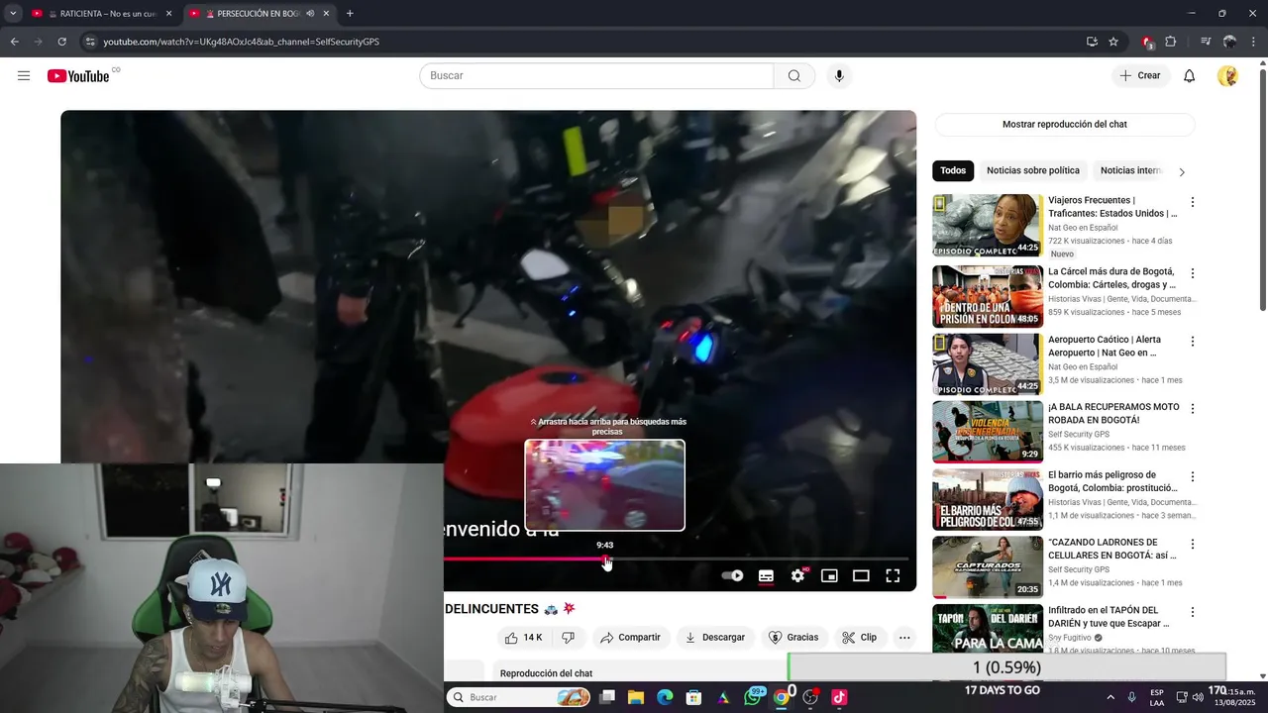Open the Aeropuerto Caótico video thumbnail

click(988, 363)
